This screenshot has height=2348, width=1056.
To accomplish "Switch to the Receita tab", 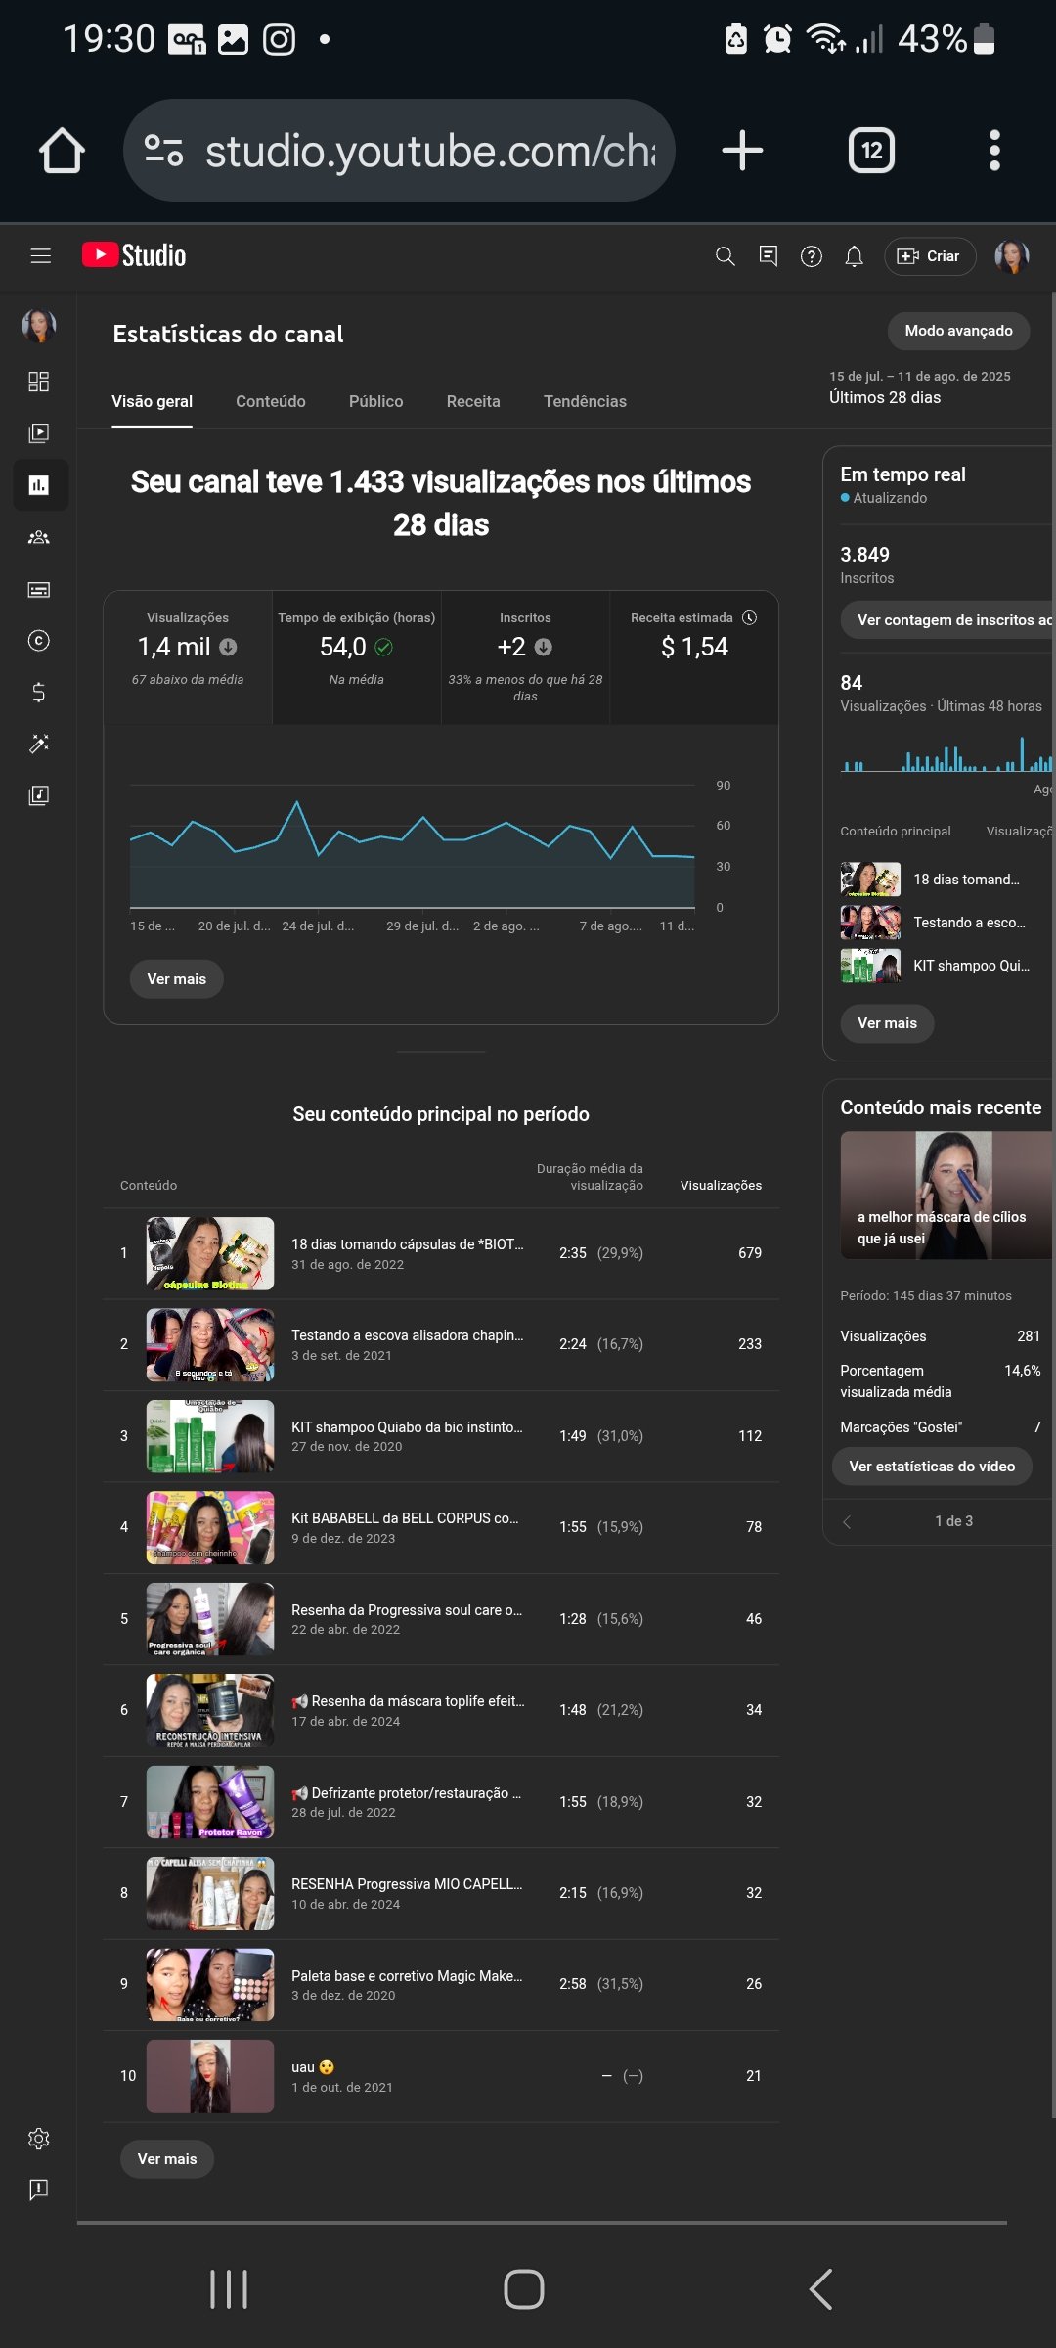I will click(473, 401).
